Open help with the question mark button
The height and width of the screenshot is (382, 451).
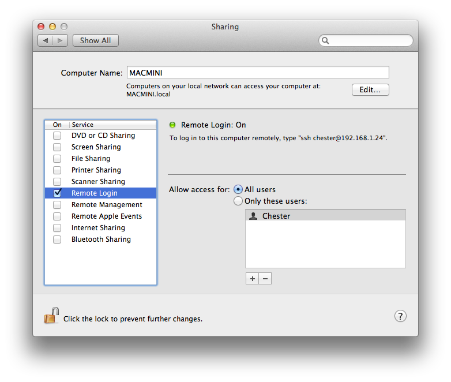click(x=400, y=316)
